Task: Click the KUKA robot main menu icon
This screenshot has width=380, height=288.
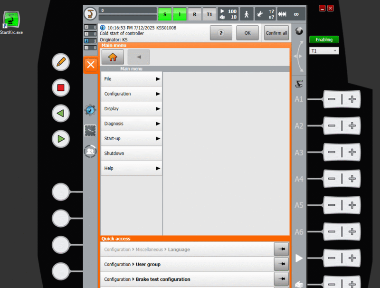Action: (90, 14)
